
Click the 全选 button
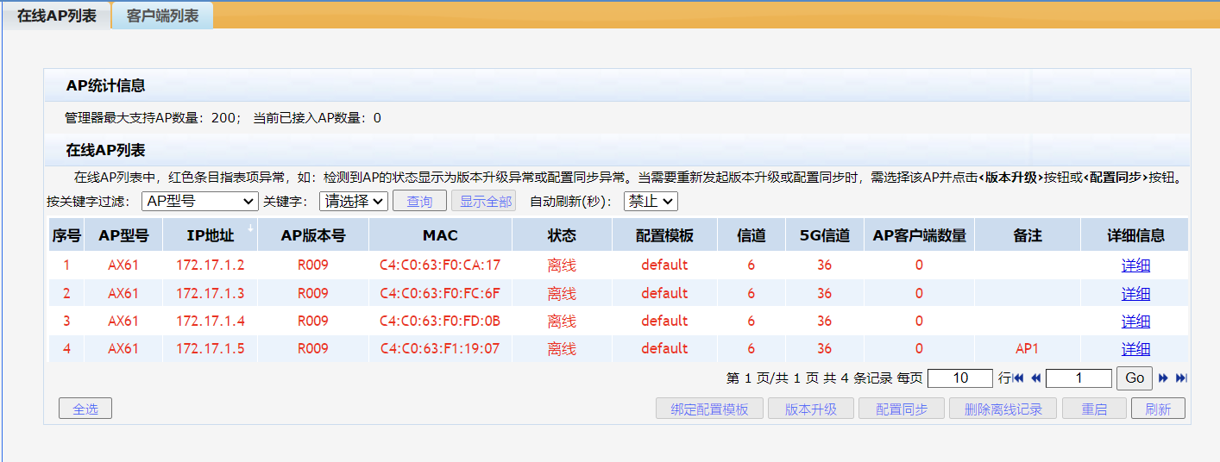click(85, 409)
